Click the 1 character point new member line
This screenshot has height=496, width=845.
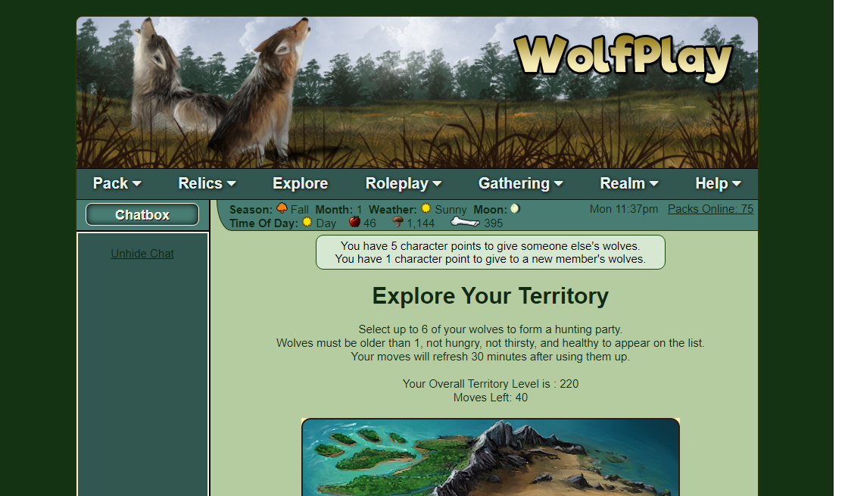point(490,259)
